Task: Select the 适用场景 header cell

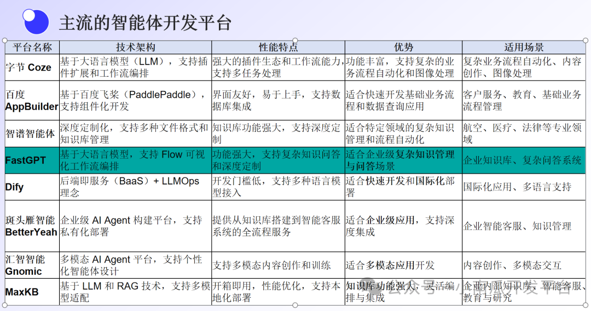Action: point(524,47)
